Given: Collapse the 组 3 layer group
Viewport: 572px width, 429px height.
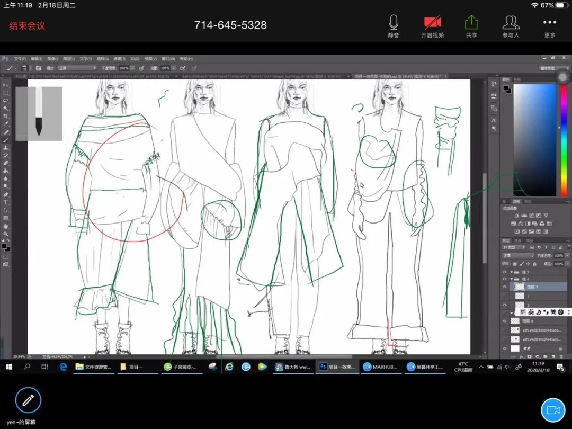Looking at the screenshot, I should click(512, 272).
